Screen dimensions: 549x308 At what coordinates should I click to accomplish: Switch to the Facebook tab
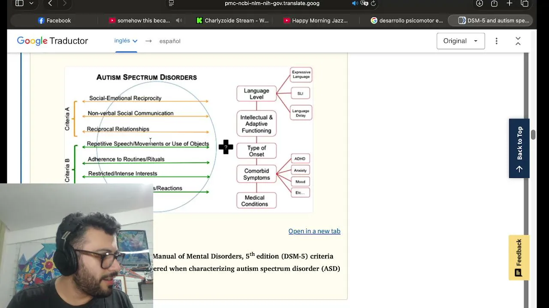[54, 21]
